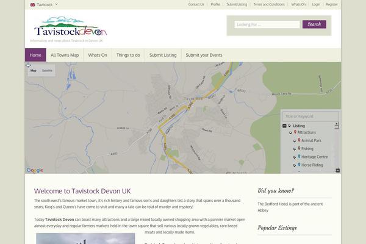Image resolution: width=366 pixels, height=244 pixels.
Task: Open the Whats On navigation item
Action: coord(98,55)
